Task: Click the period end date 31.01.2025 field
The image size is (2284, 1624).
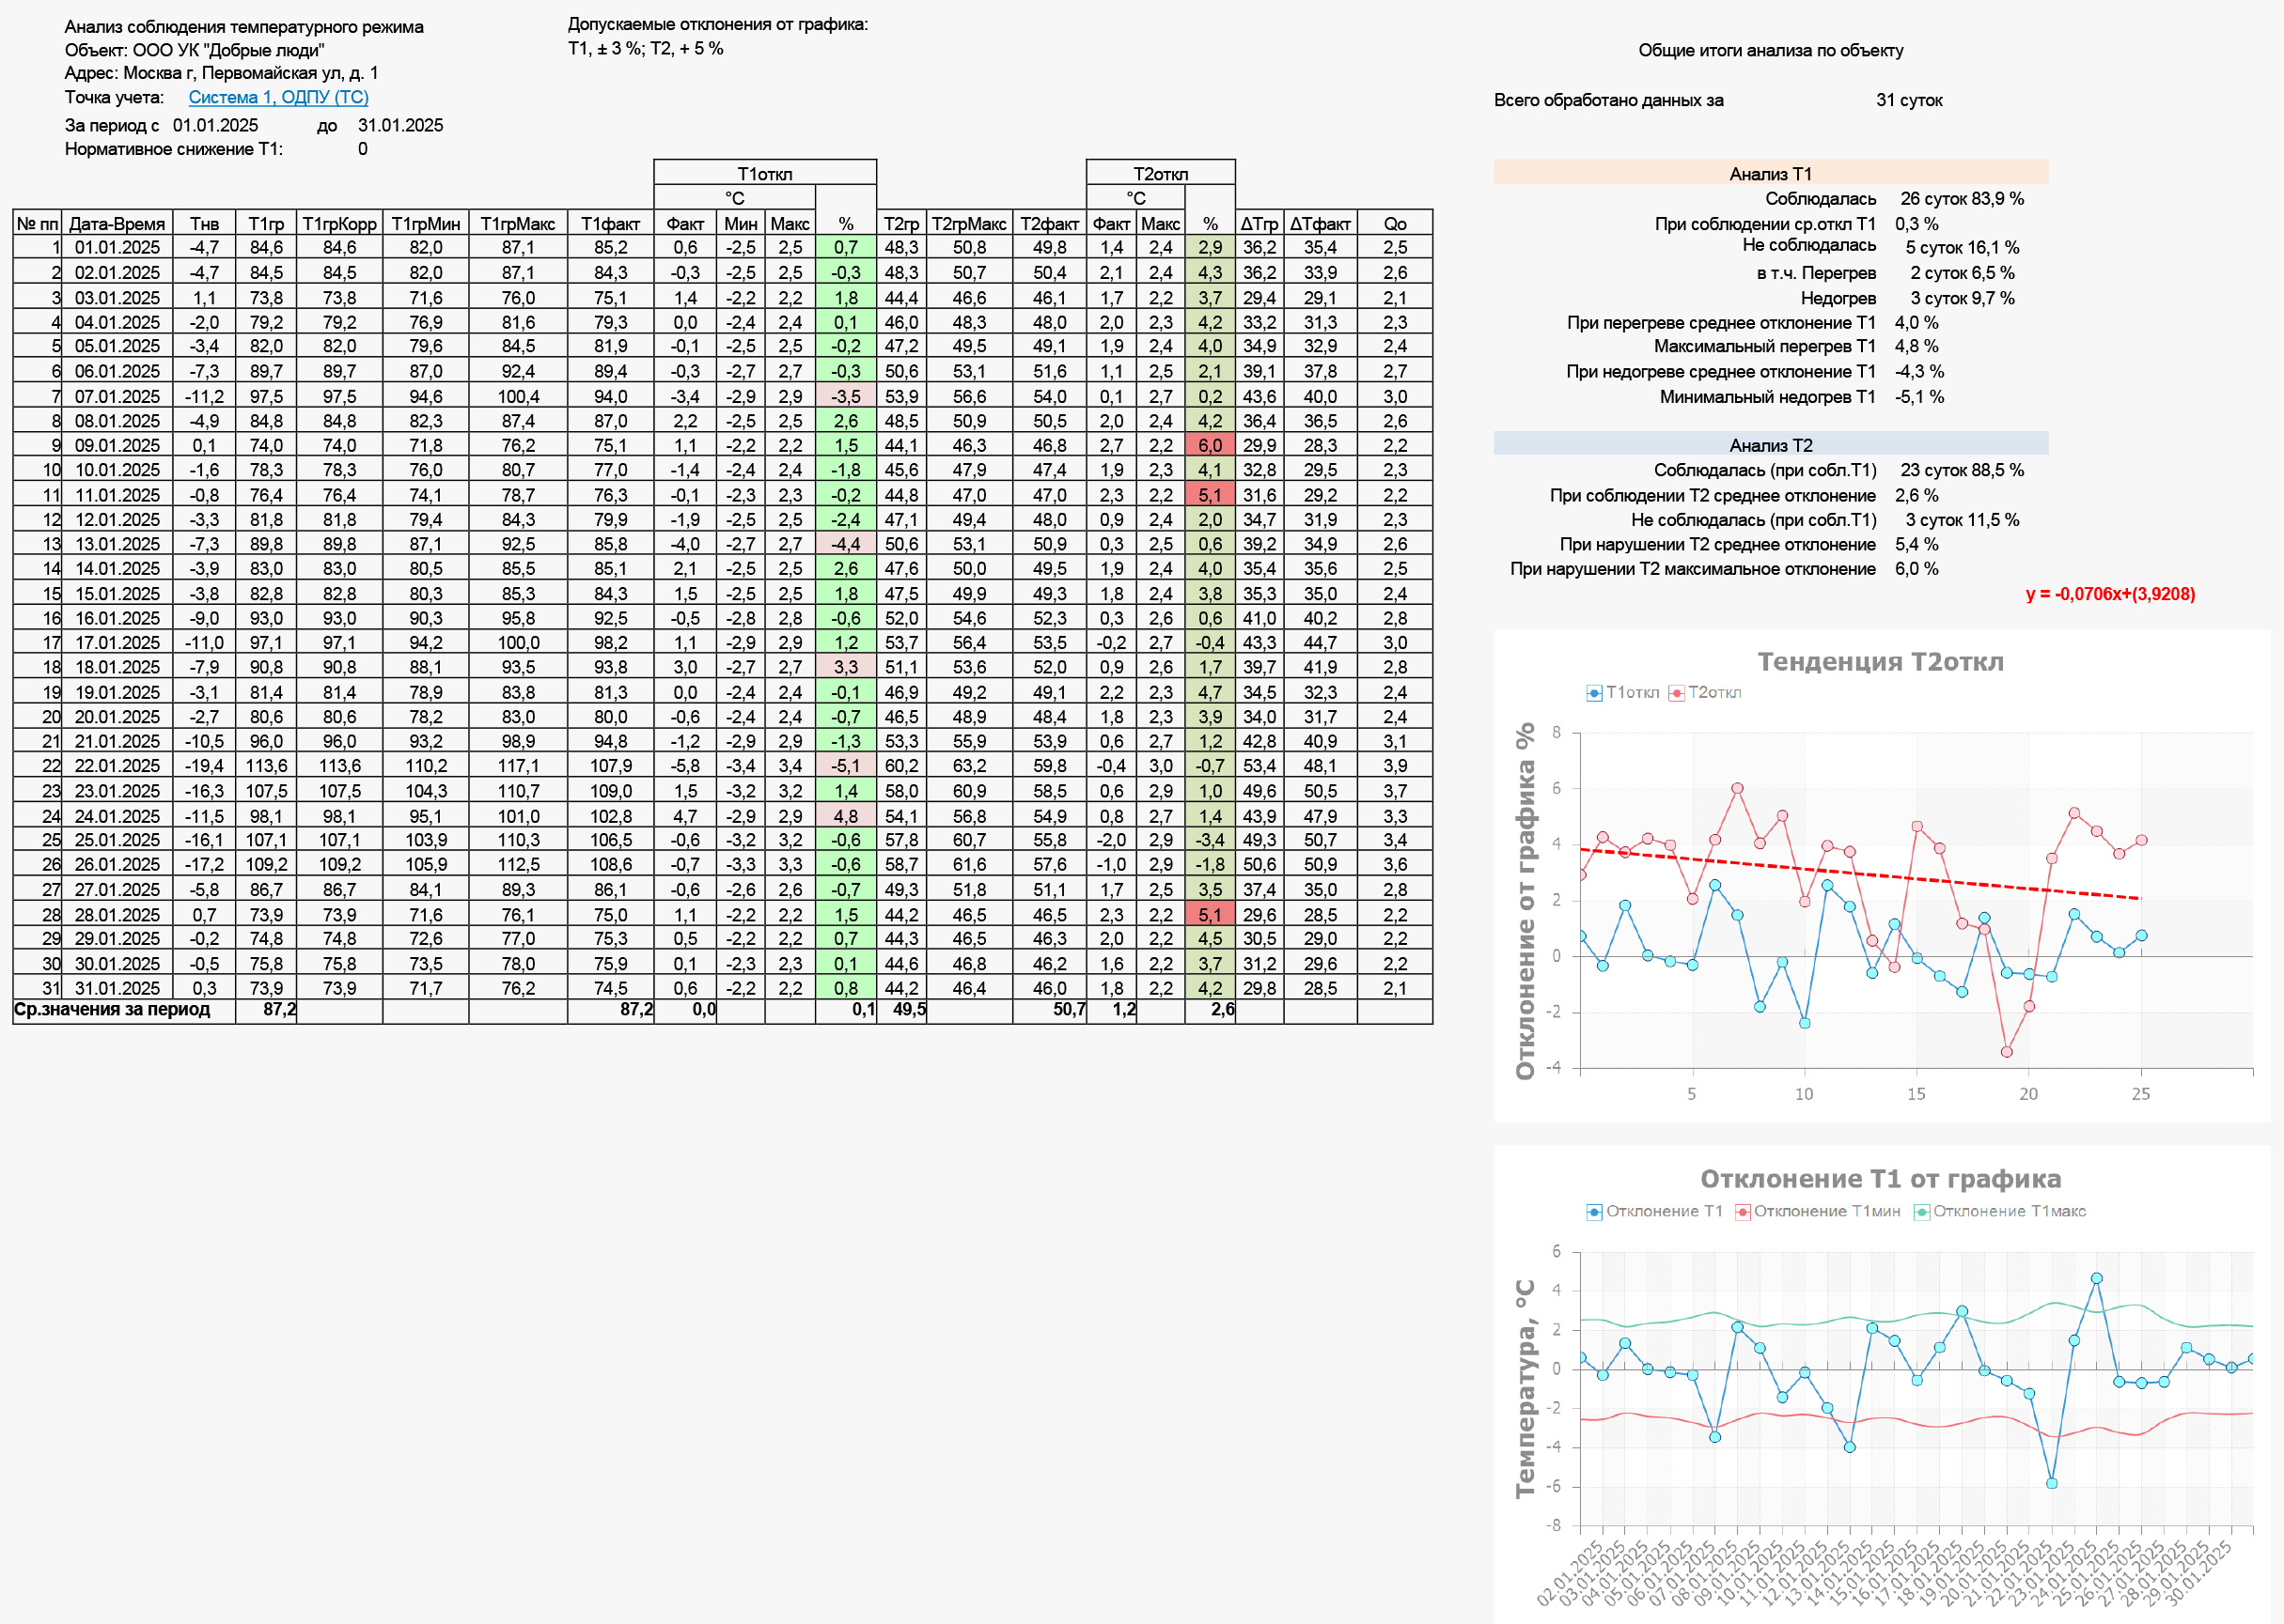Action: click(x=400, y=125)
